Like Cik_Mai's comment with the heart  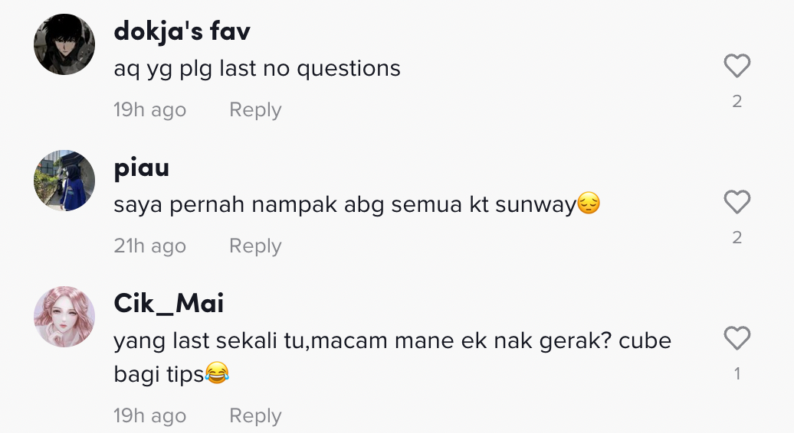coord(737,338)
